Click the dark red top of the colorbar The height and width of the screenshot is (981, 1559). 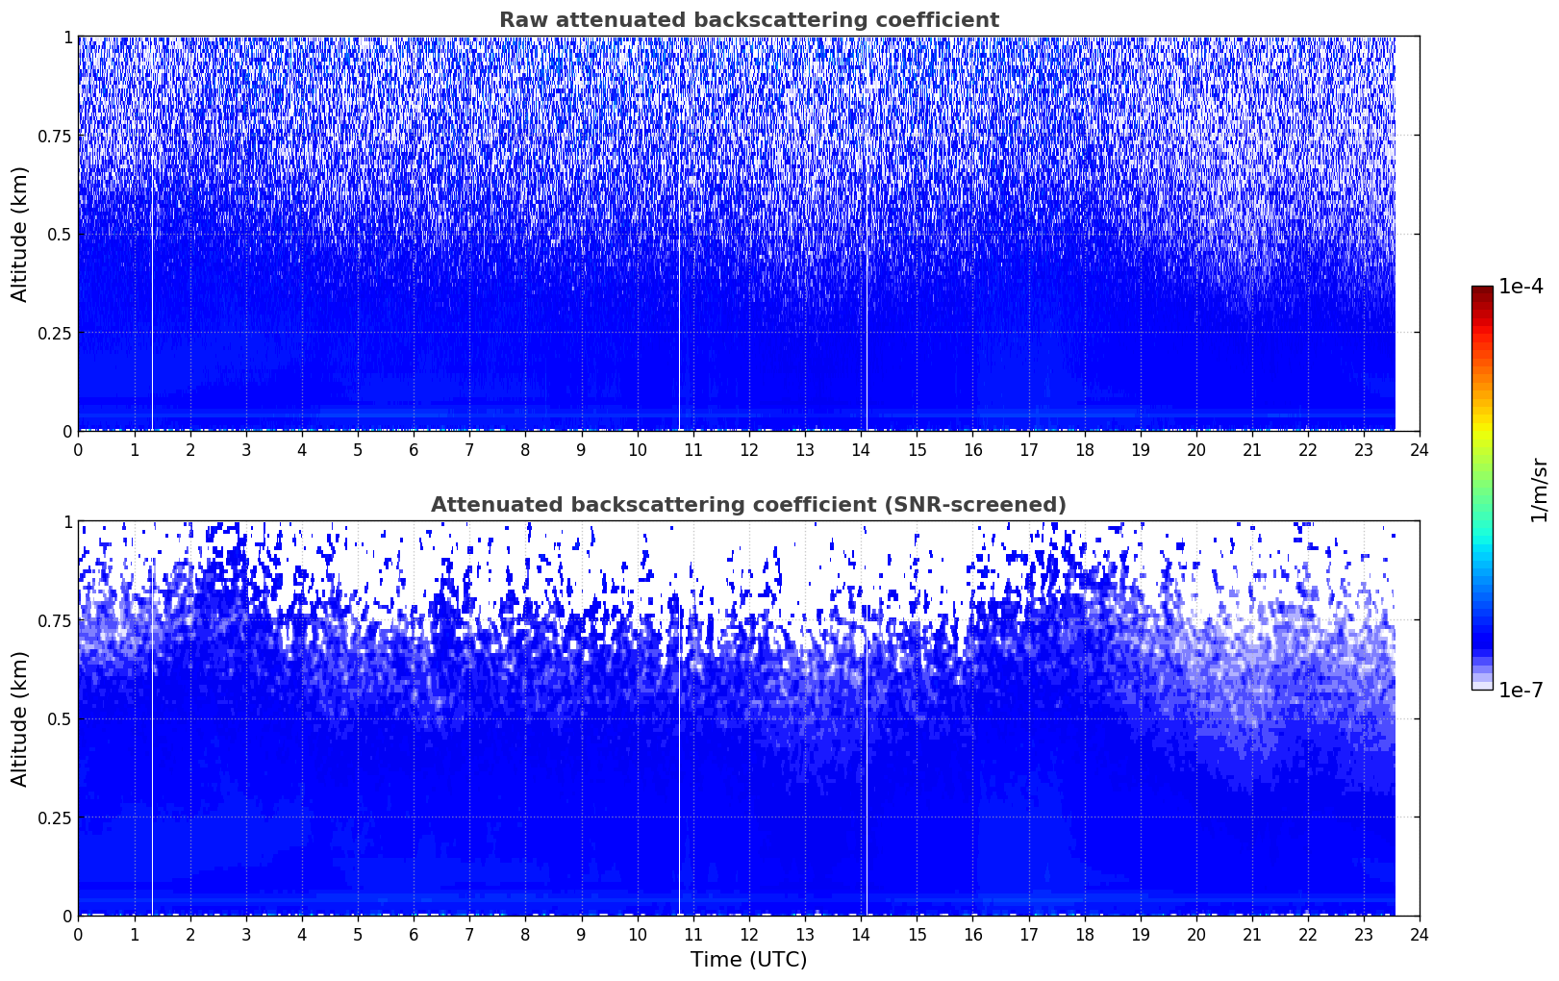1482,291
